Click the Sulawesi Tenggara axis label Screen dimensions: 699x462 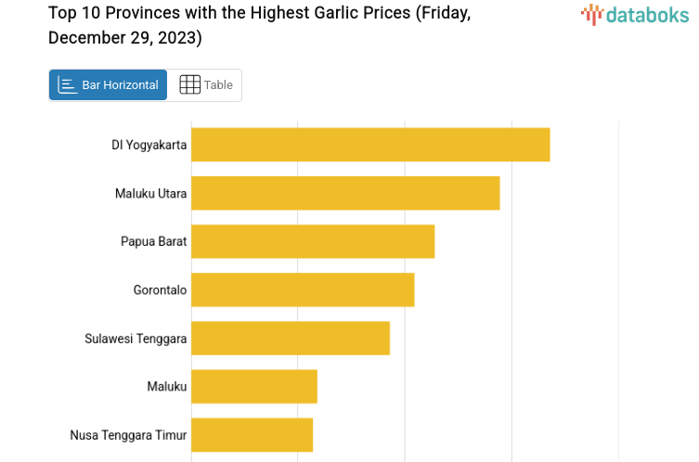(x=136, y=339)
